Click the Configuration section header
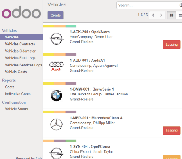The image size is (182, 159). (14, 102)
